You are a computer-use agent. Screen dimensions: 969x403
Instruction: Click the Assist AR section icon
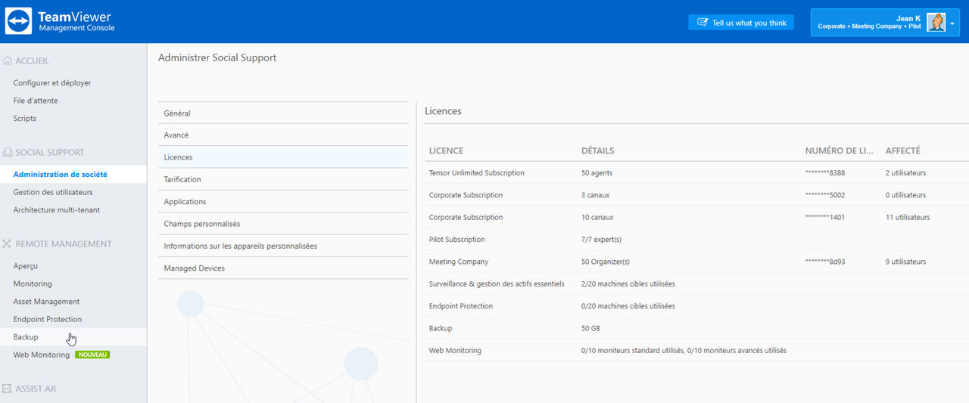(8, 389)
